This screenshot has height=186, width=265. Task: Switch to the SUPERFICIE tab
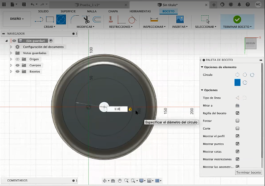click(x=69, y=11)
